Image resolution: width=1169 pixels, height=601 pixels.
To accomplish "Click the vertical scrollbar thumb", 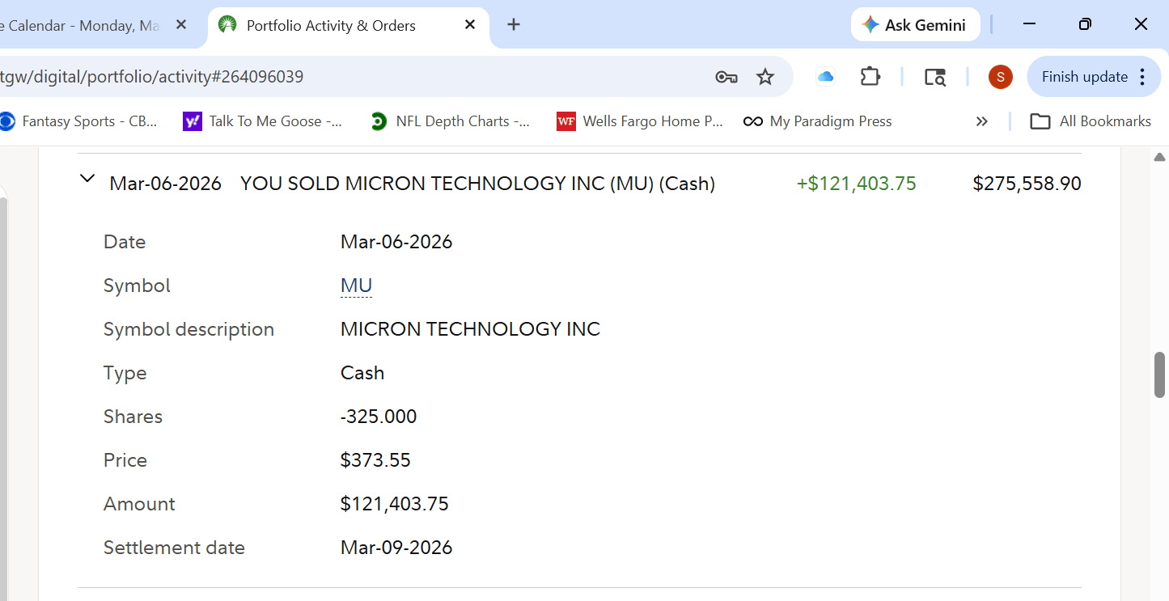I will point(1159,375).
